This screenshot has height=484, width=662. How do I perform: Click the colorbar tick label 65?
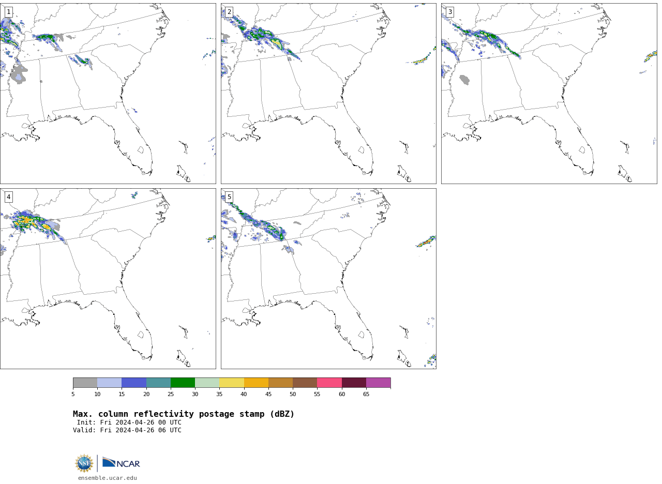[366, 395]
